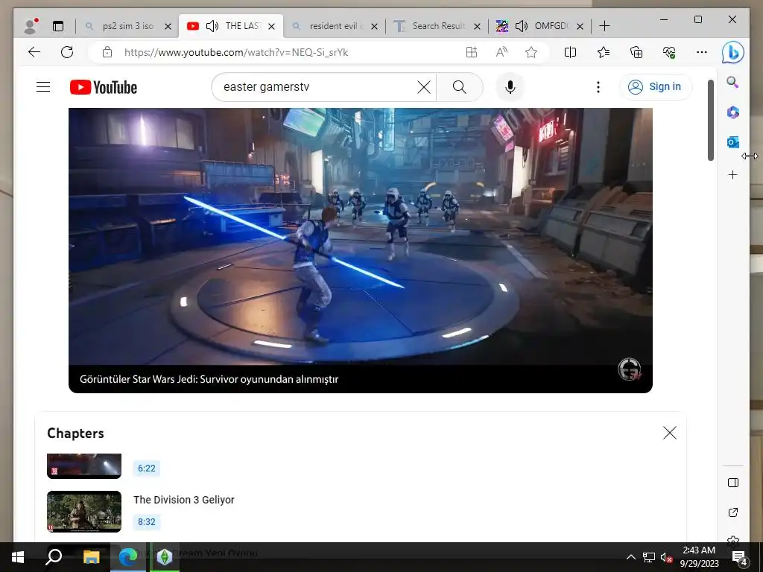
Task: Close the 'resident evil' tab
Action: [x=374, y=26]
